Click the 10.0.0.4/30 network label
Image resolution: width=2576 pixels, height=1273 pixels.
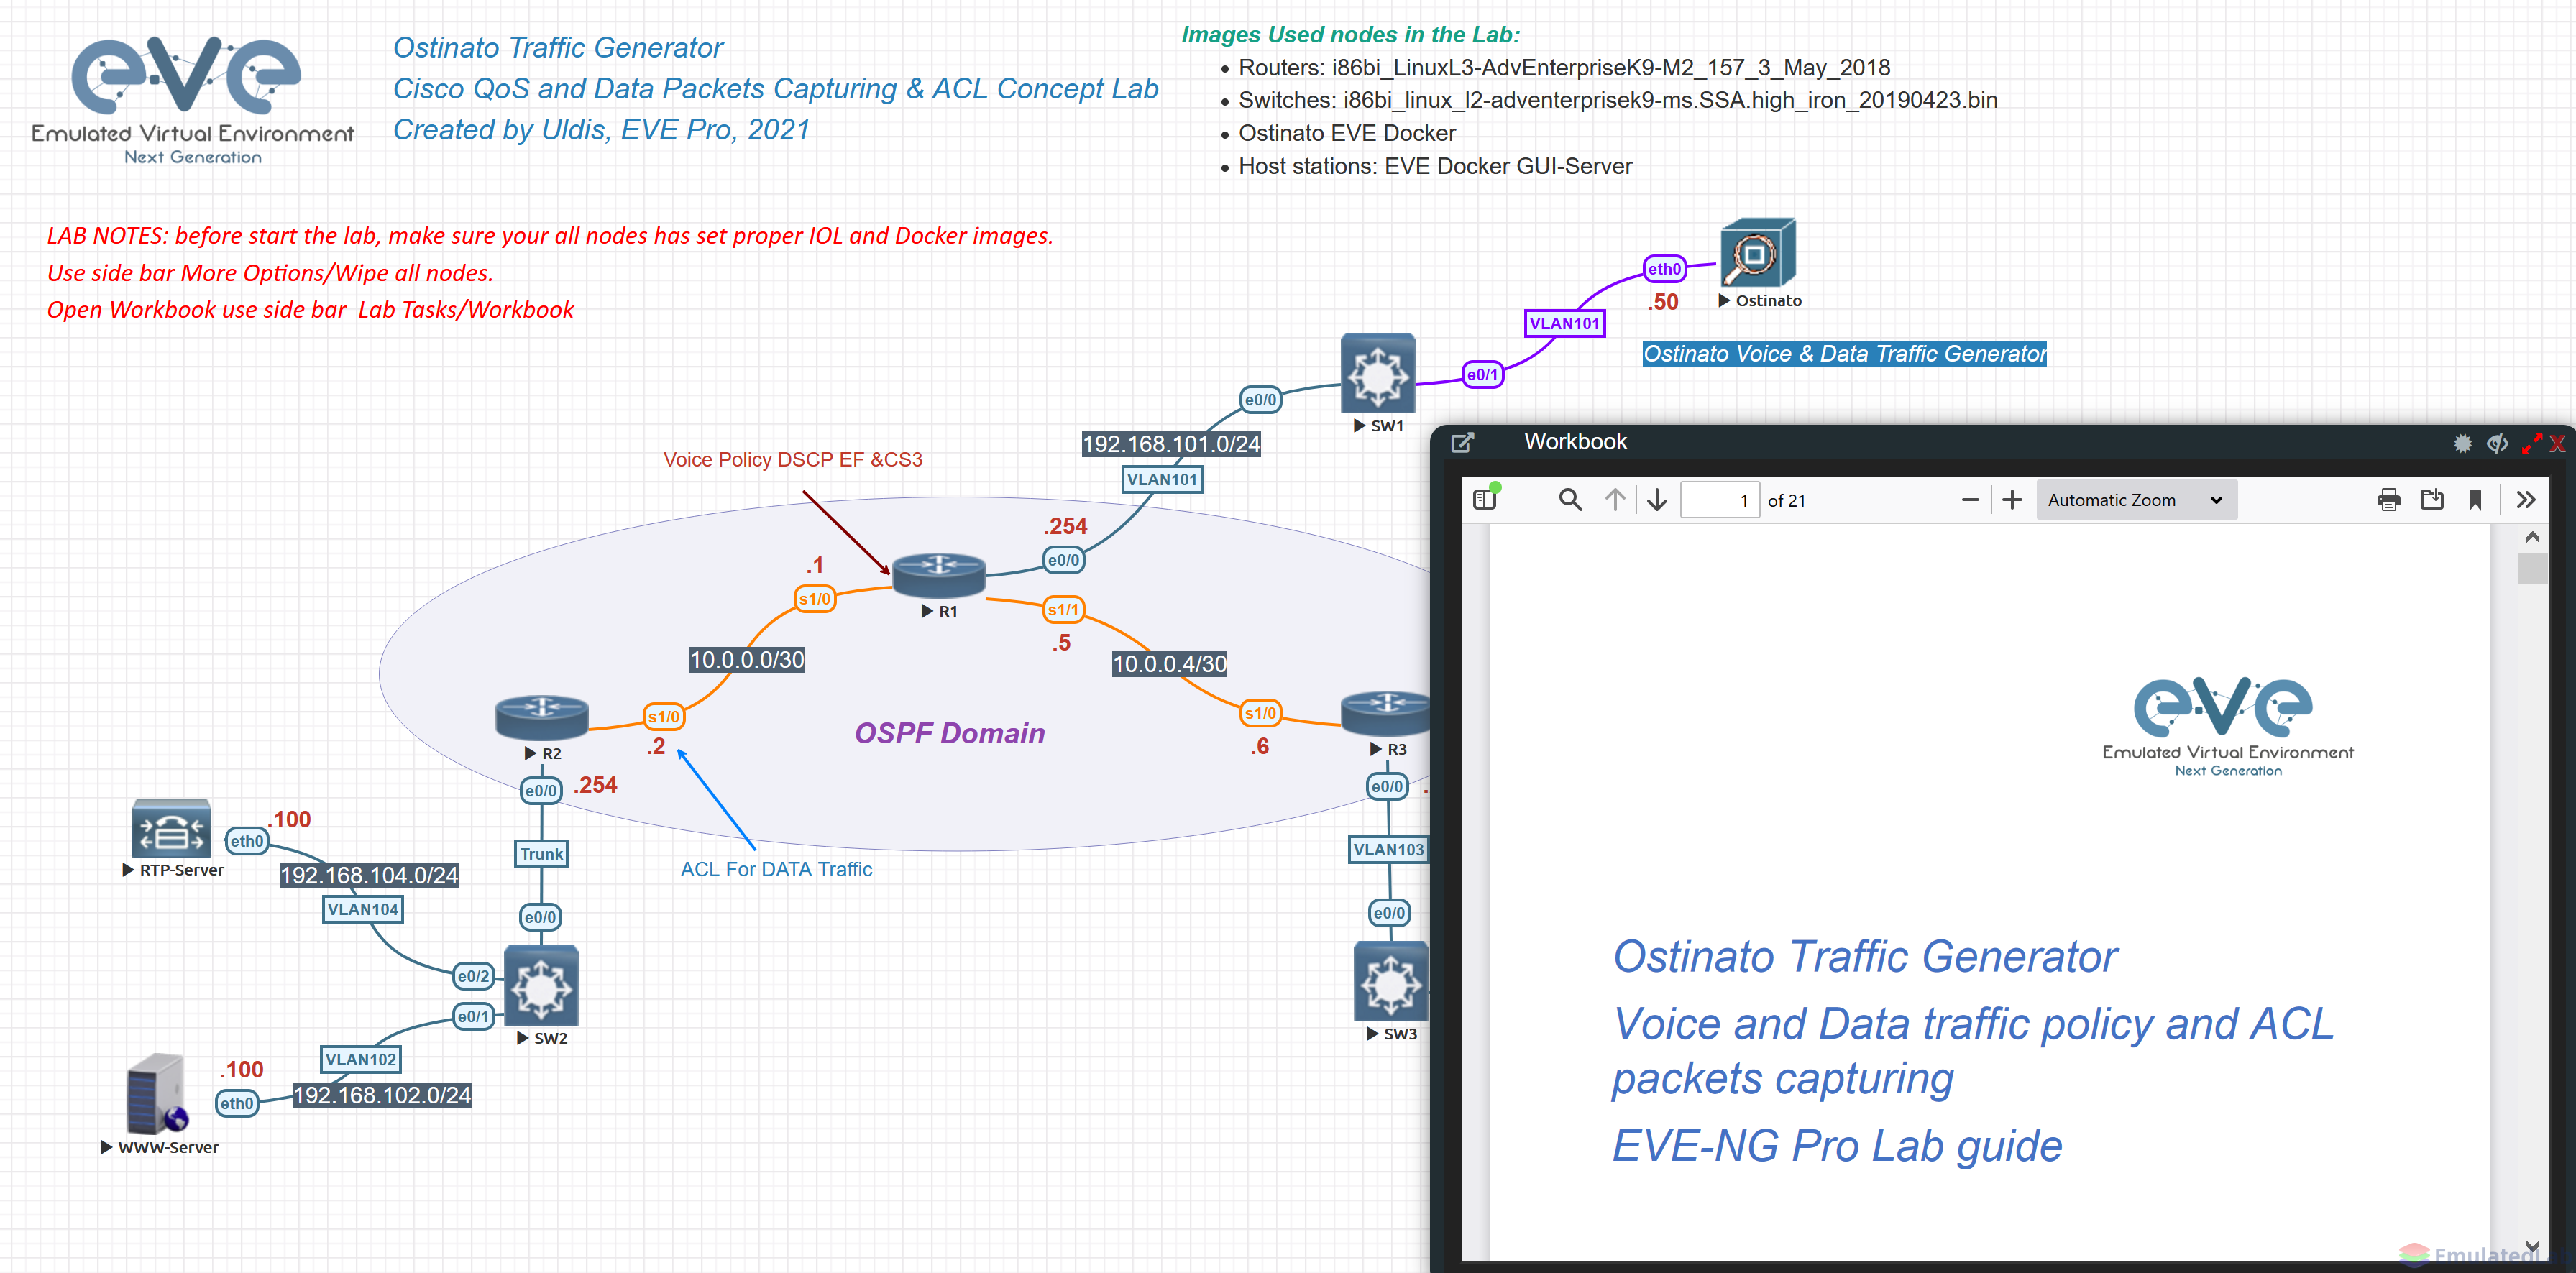1169,663
